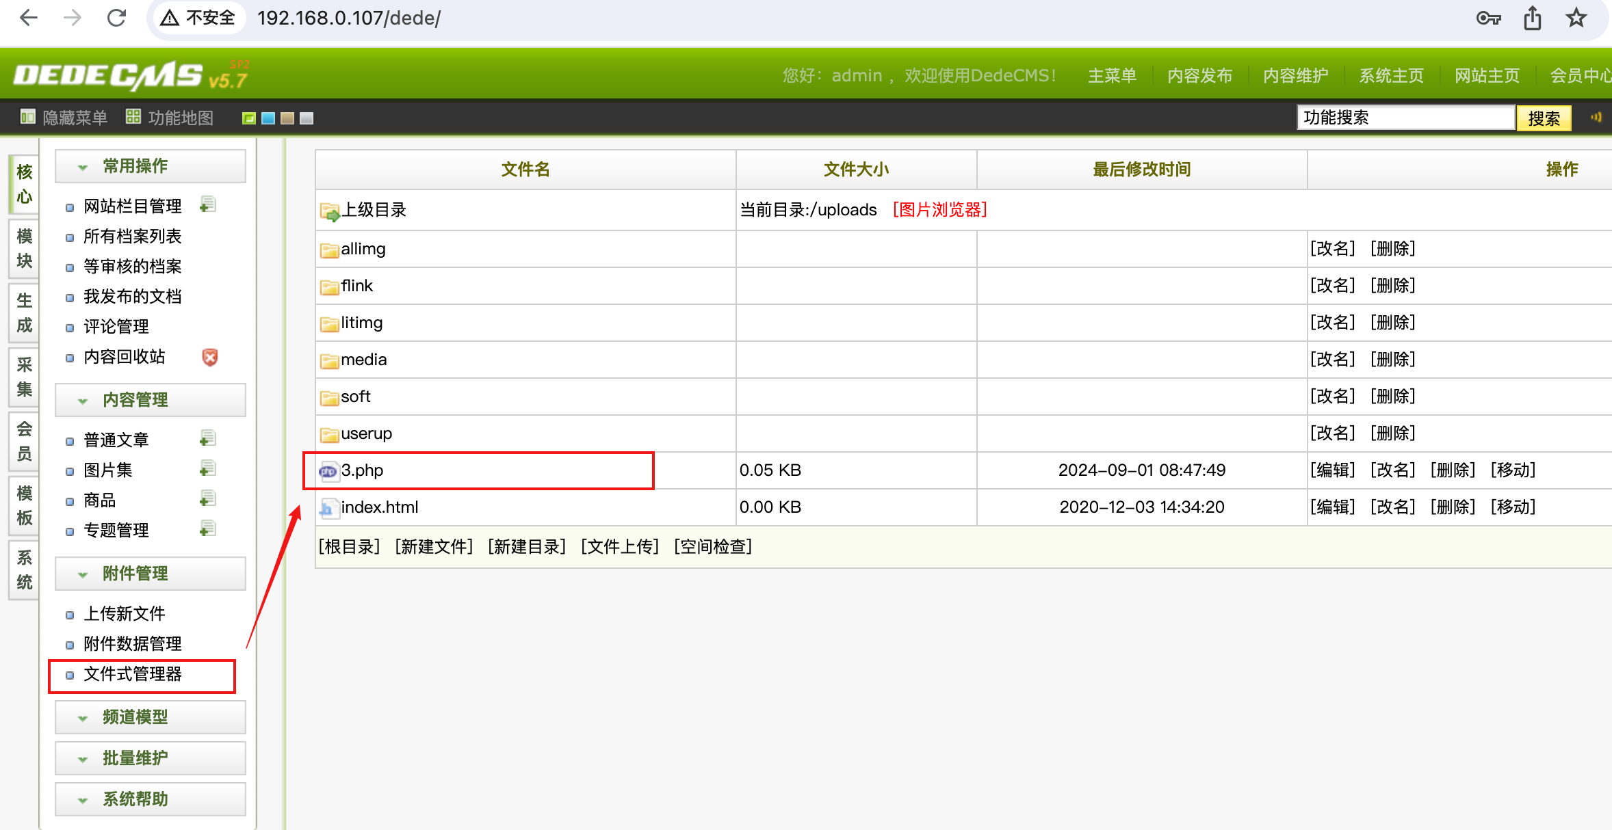Click the 上级目录 parent folder icon

328,211
